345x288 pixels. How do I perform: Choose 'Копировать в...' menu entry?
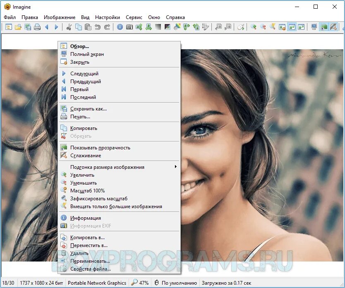pos(119,238)
